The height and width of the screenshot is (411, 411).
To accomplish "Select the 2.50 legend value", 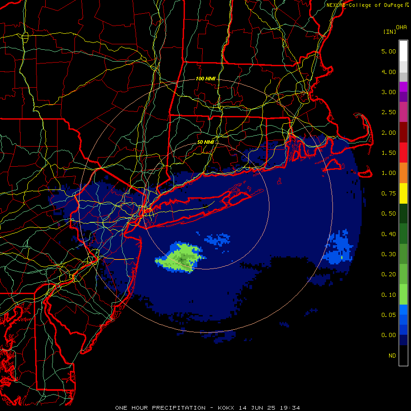I will click(x=389, y=112).
